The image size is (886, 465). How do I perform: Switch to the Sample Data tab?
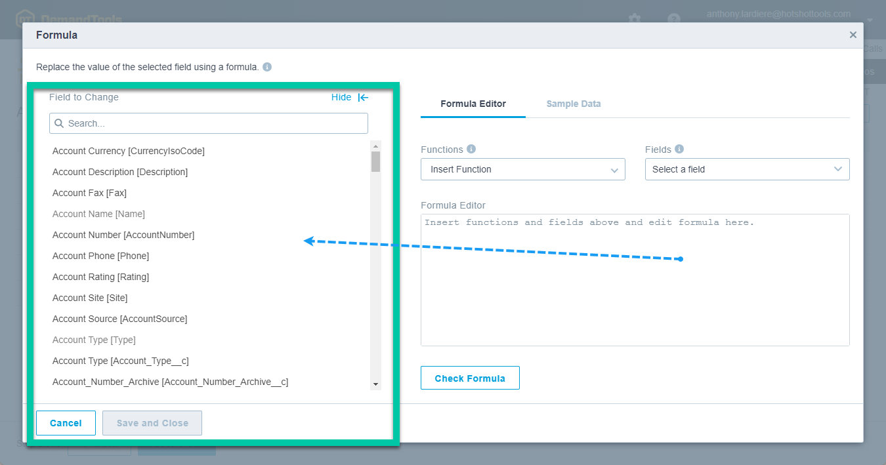(573, 104)
